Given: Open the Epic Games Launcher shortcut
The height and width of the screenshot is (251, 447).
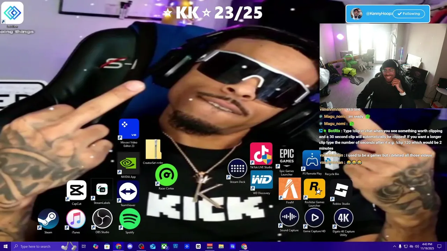Looking at the screenshot, I should click(286, 161).
